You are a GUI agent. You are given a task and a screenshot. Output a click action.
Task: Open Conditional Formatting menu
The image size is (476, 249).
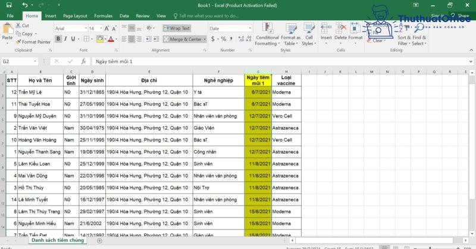(267, 34)
